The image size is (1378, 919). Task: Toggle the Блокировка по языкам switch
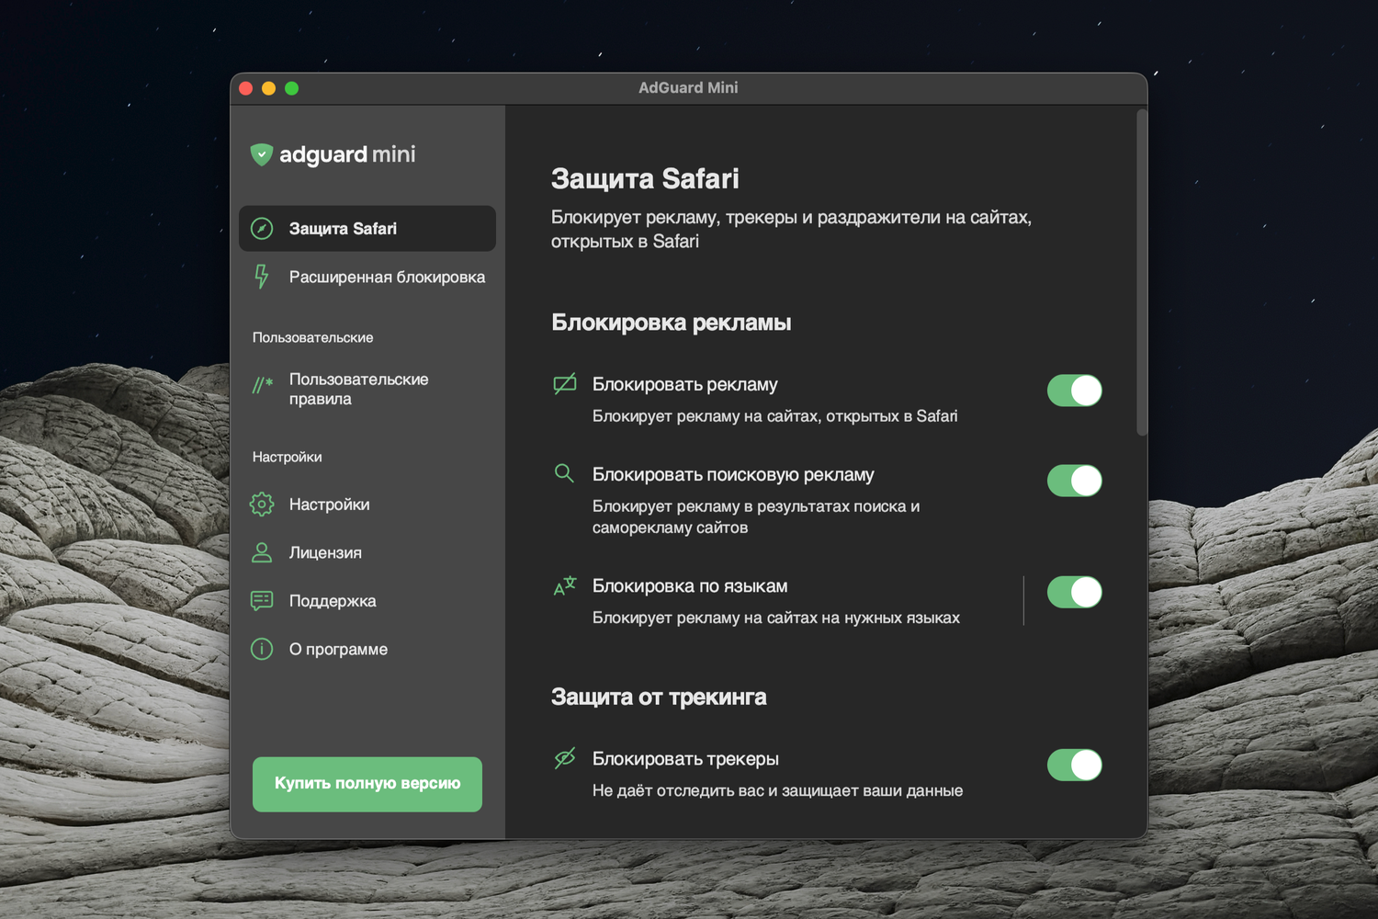tap(1075, 593)
